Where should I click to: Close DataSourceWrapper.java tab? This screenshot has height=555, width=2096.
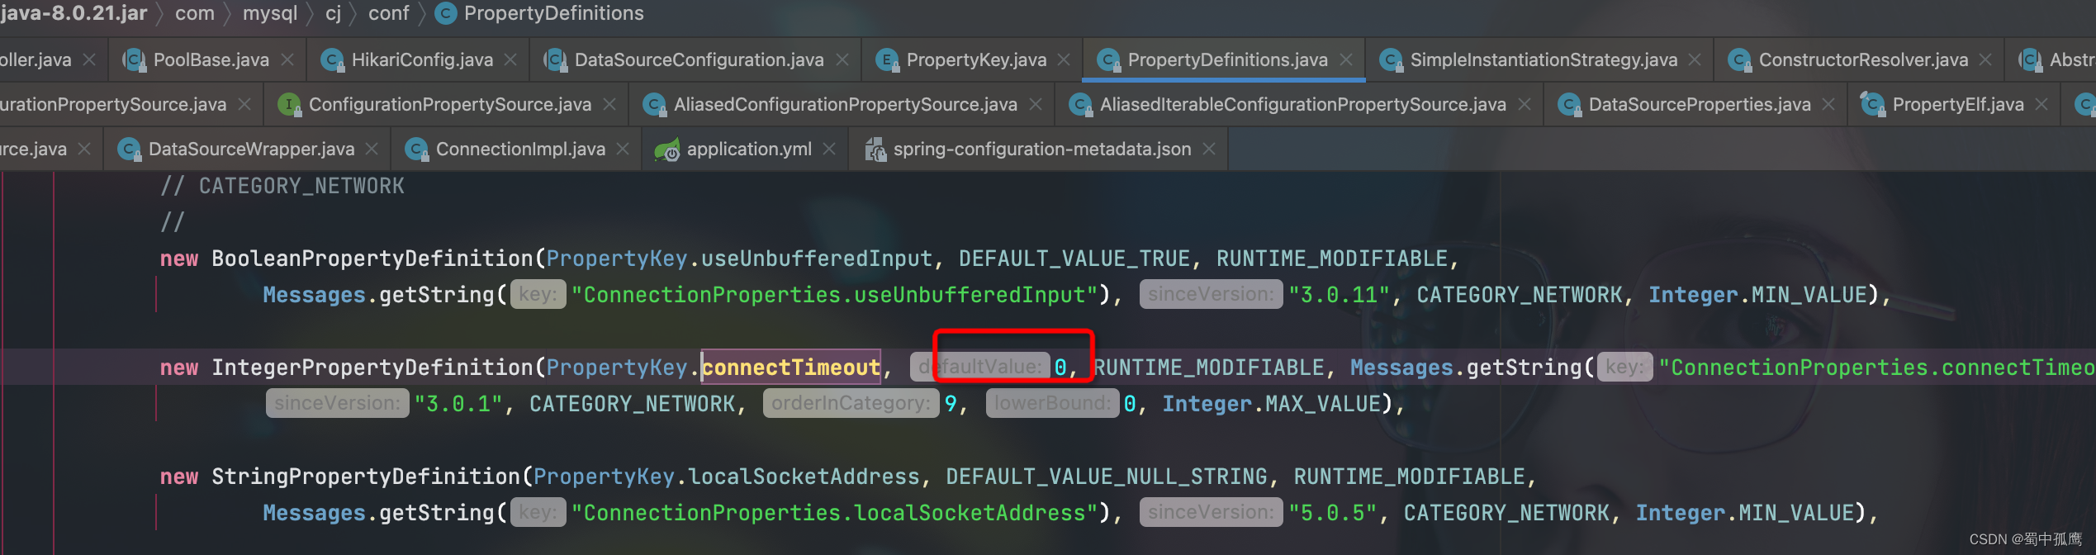(372, 149)
